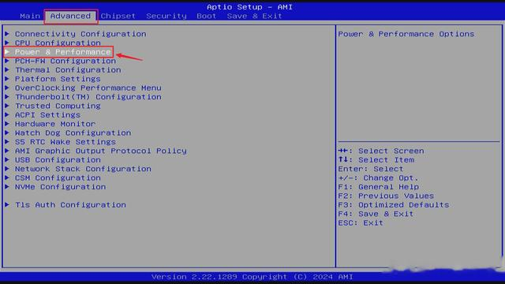Click the Aptio Setup - AMI title
The image size is (505, 284).
click(249, 7)
